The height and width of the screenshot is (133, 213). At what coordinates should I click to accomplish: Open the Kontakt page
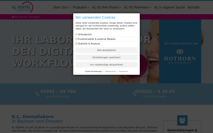coord(194,7)
